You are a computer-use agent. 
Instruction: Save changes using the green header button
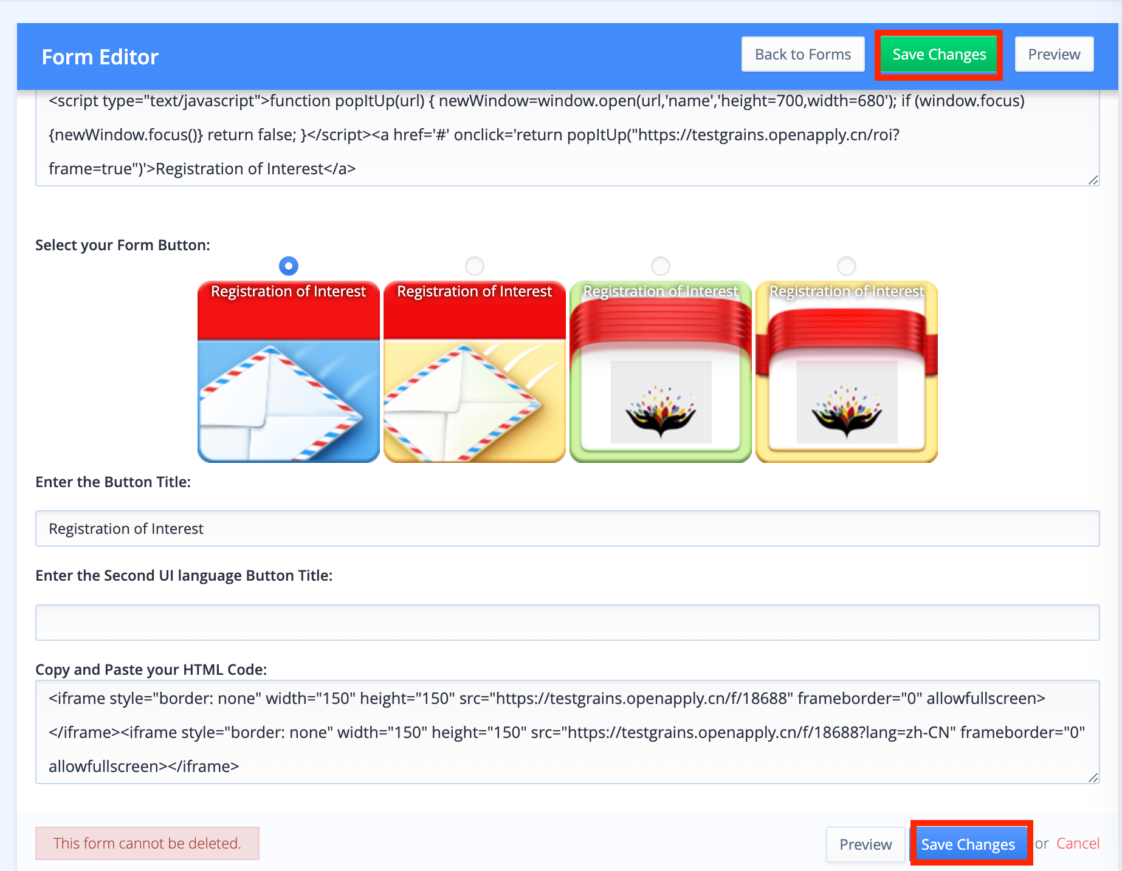pos(939,54)
